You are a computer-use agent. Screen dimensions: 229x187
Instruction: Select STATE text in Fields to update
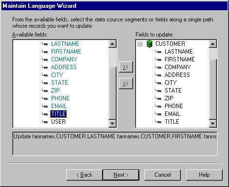pyautogui.click(x=173, y=91)
